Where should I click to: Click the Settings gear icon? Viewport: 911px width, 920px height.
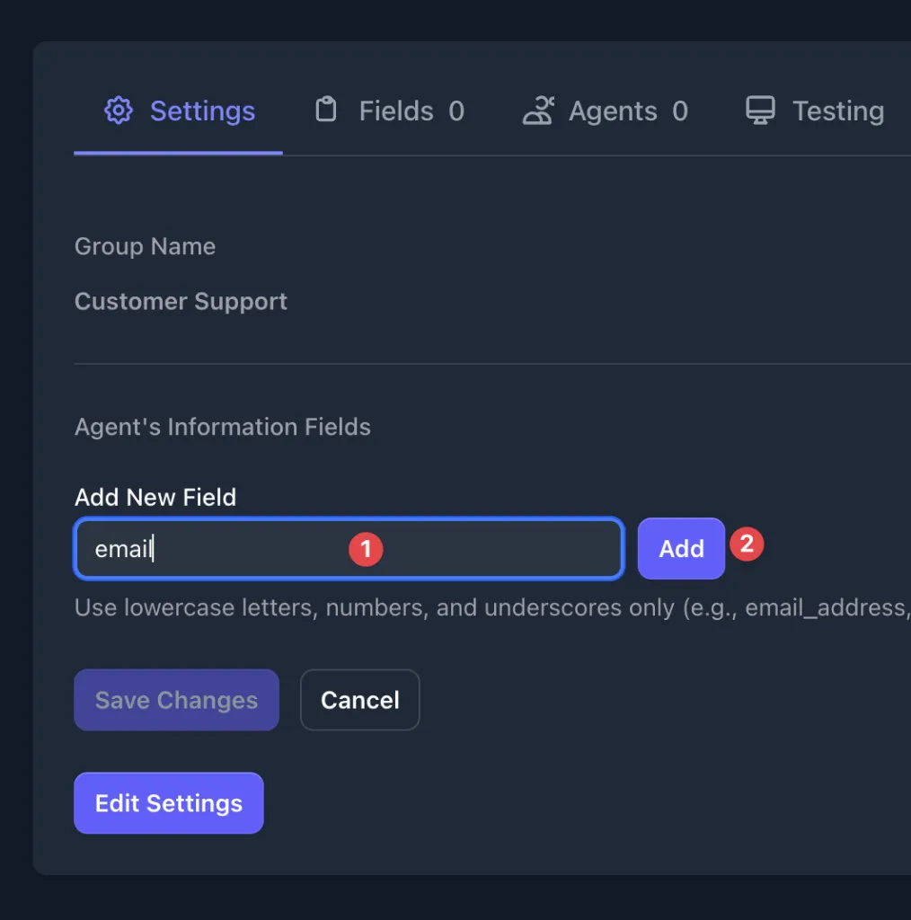pos(119,111)
